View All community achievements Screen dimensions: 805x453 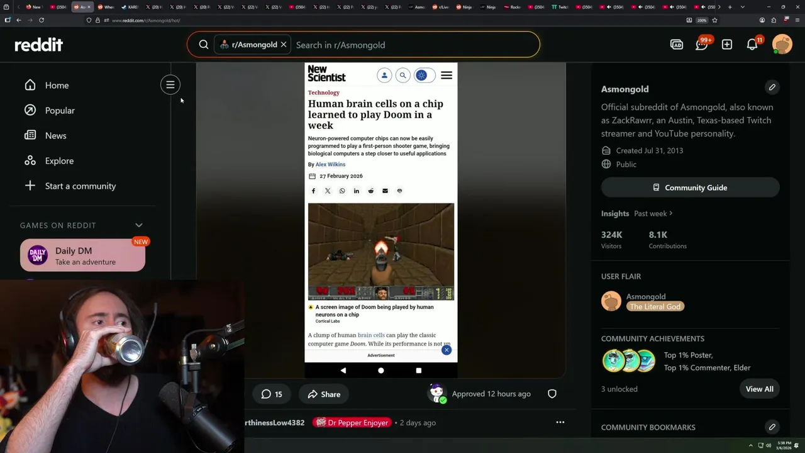759,389
